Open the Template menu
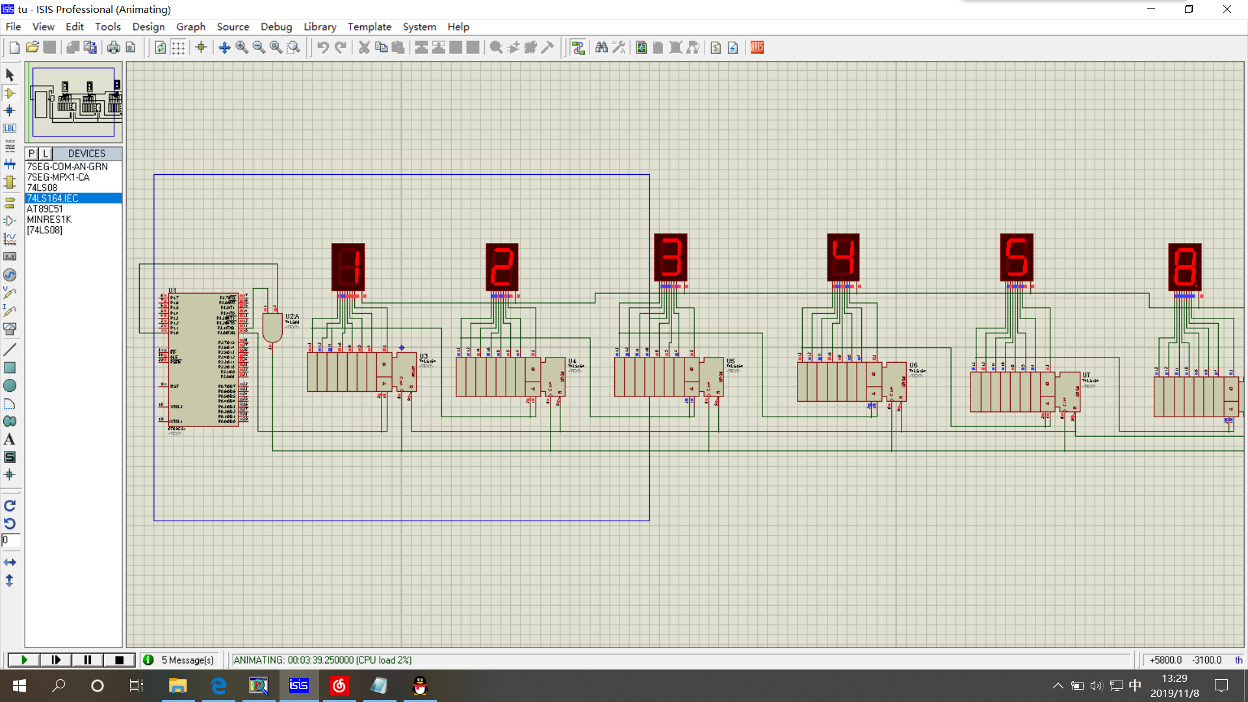The height and width of the screenshot is (702, 1248). point(369,27)
